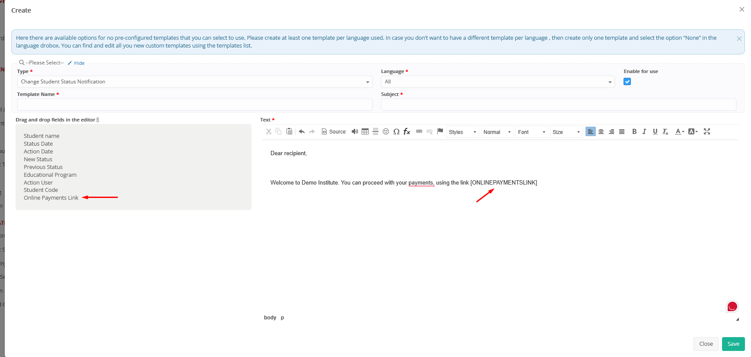This screenshot has height=357, width=751.
Task: Toggle bold formatting
Action: coord(634,132)
